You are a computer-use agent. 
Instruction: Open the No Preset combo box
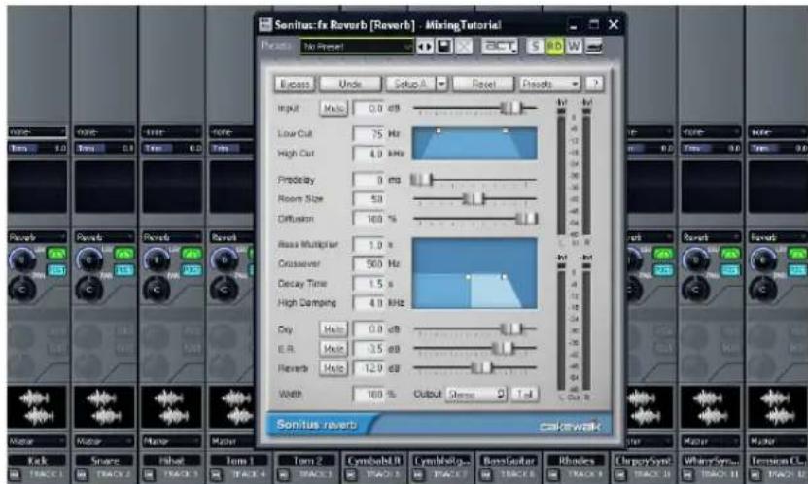(x=357, y=47)
